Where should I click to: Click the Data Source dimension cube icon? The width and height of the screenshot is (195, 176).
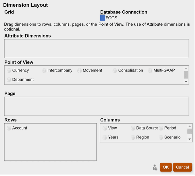(x=133, y=128)
